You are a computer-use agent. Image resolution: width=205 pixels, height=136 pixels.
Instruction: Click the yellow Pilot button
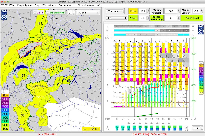(133, 11)
